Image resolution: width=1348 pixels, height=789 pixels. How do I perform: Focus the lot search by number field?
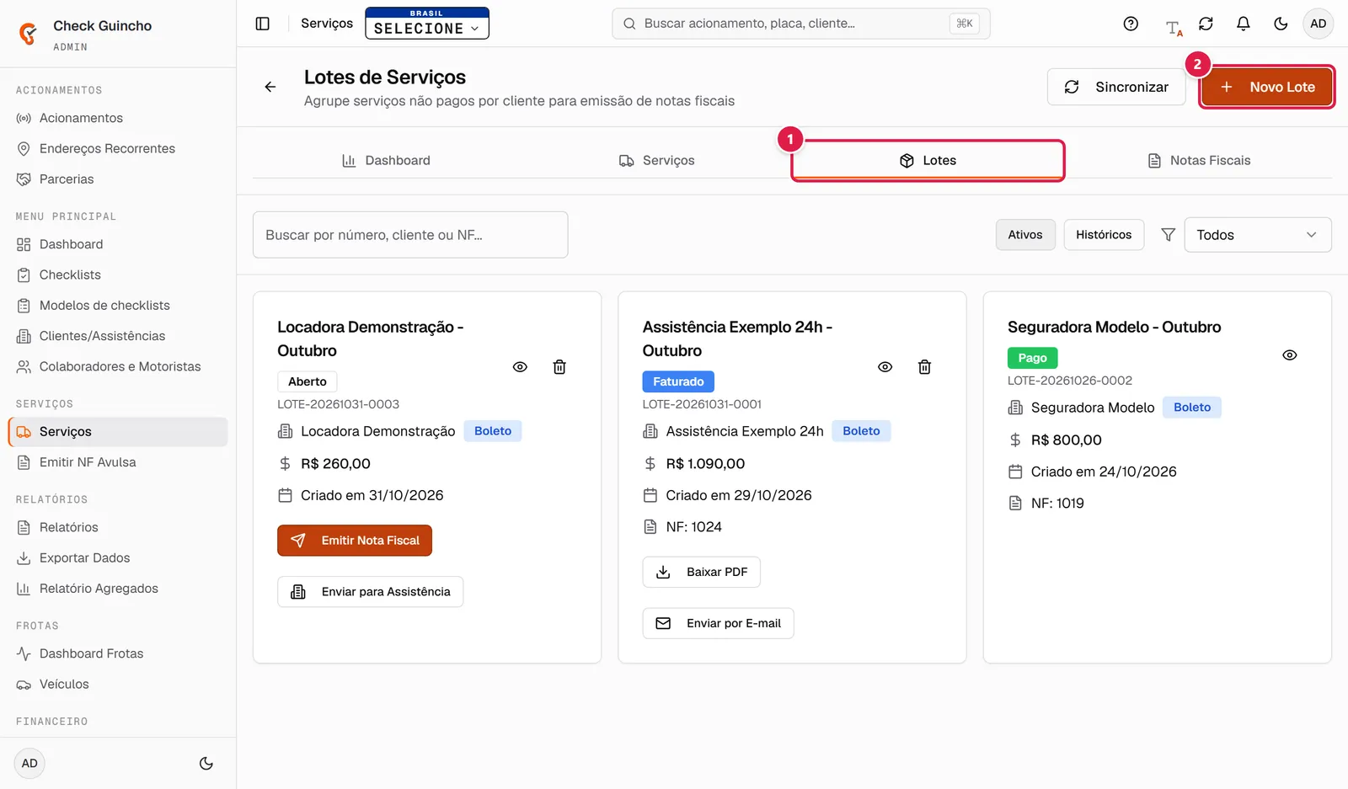(x=410, y=235)
